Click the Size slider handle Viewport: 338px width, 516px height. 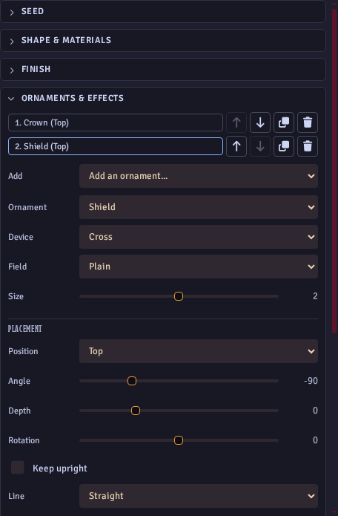179,296
